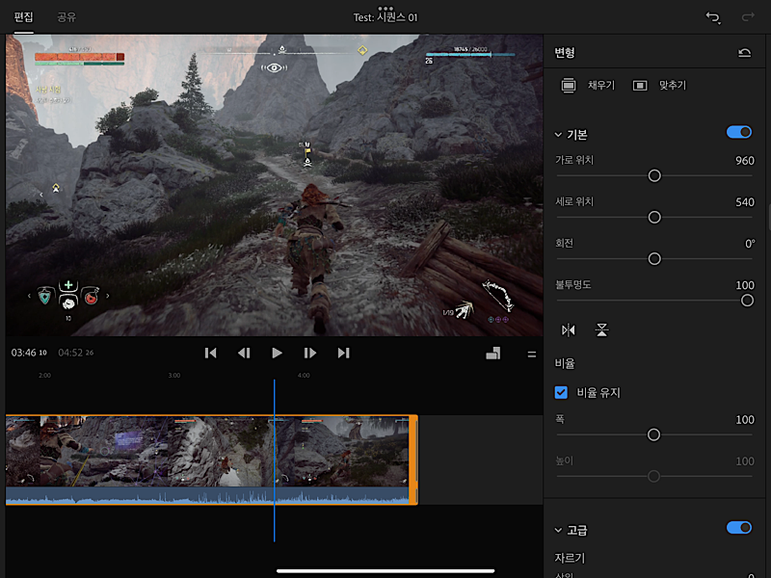
Task: Open the three-dots menu above the title
Action: click(385, 8)
